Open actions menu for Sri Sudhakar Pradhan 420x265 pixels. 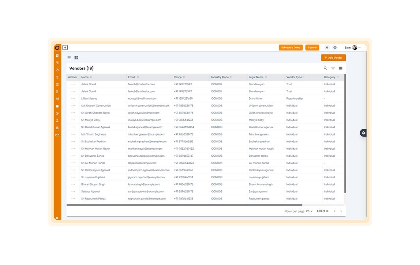pyautogui.click(x=73, y=142)
